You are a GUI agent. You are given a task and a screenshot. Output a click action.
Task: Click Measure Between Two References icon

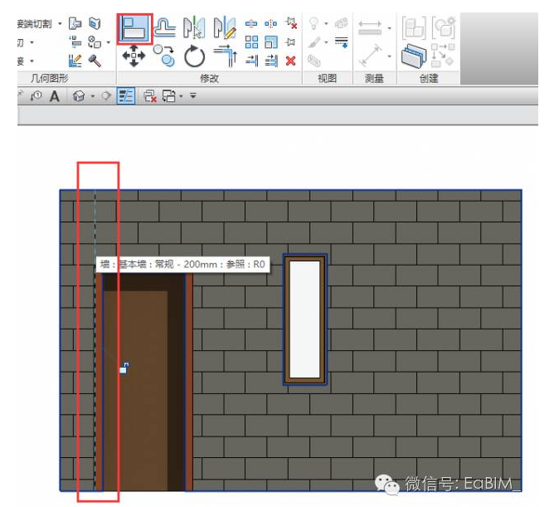coord(370,28)
